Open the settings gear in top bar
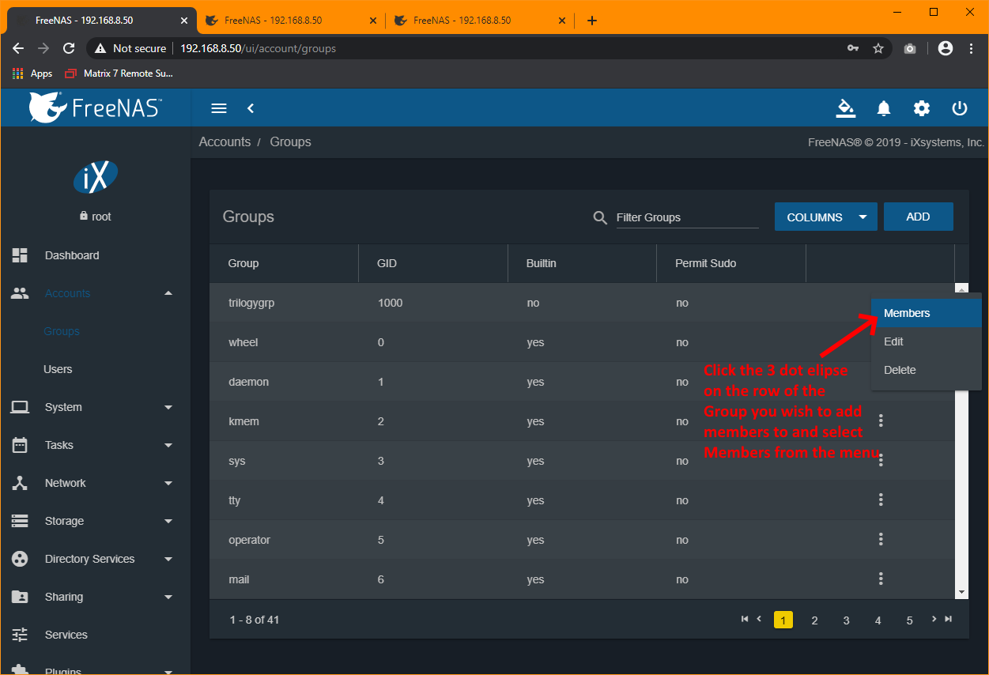Image resolution: width=989 pixels, height=675 pixels. coord(922,108)
